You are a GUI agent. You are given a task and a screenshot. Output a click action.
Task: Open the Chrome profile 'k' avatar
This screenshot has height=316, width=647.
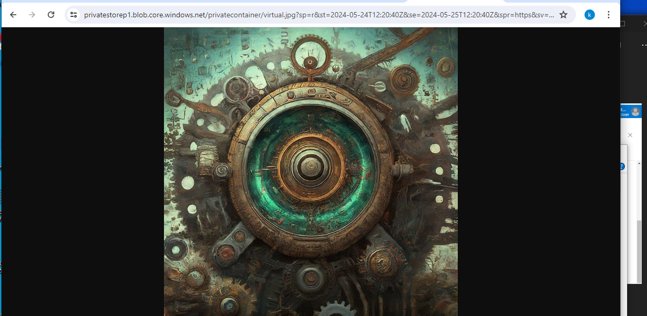click(590, 15)
